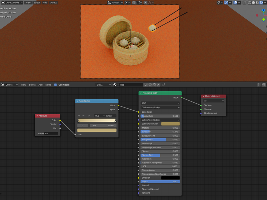The width and height of the screenshot is (267, 200).
Task: Duplicate the bao material with new icon
Action: pyautogui.click(x=154, y=85)
